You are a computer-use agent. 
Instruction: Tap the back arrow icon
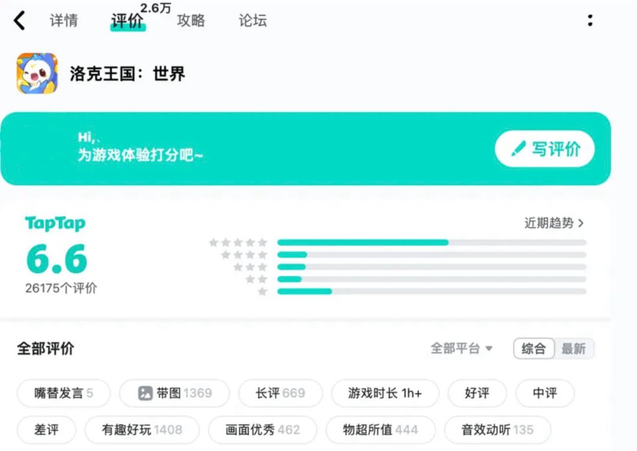[x=19, y=21]
